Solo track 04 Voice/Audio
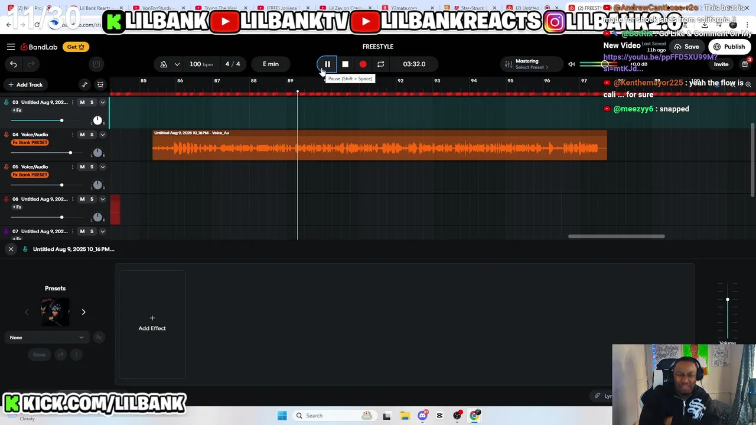The image size is (756, 425). pyautogui.click(x=92, y=135)
